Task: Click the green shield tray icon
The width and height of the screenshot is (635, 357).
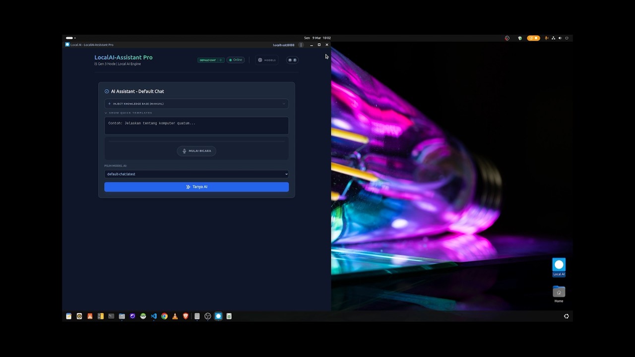Action: tap(520, 38)
